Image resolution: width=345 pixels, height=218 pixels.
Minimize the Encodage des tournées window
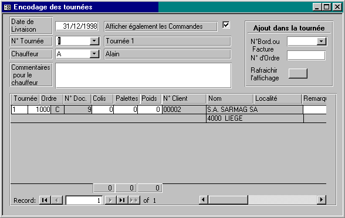[317, 7]
